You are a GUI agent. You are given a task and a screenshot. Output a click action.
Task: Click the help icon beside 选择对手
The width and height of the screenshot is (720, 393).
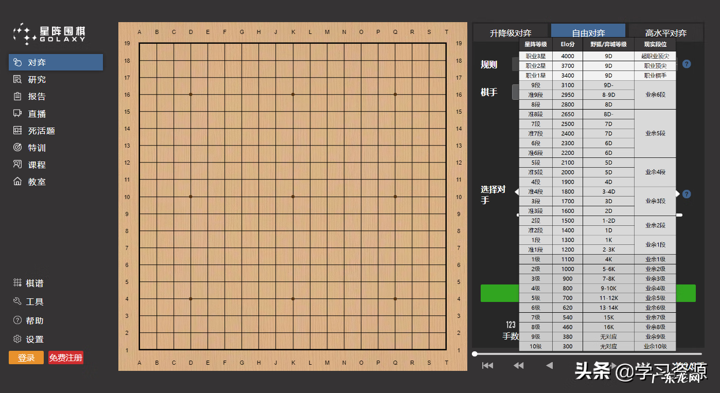(x=687, y=194)
